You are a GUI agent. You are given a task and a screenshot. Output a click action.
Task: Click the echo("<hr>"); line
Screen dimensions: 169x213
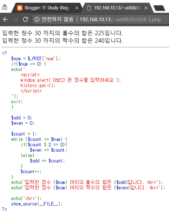coord(26,198)
